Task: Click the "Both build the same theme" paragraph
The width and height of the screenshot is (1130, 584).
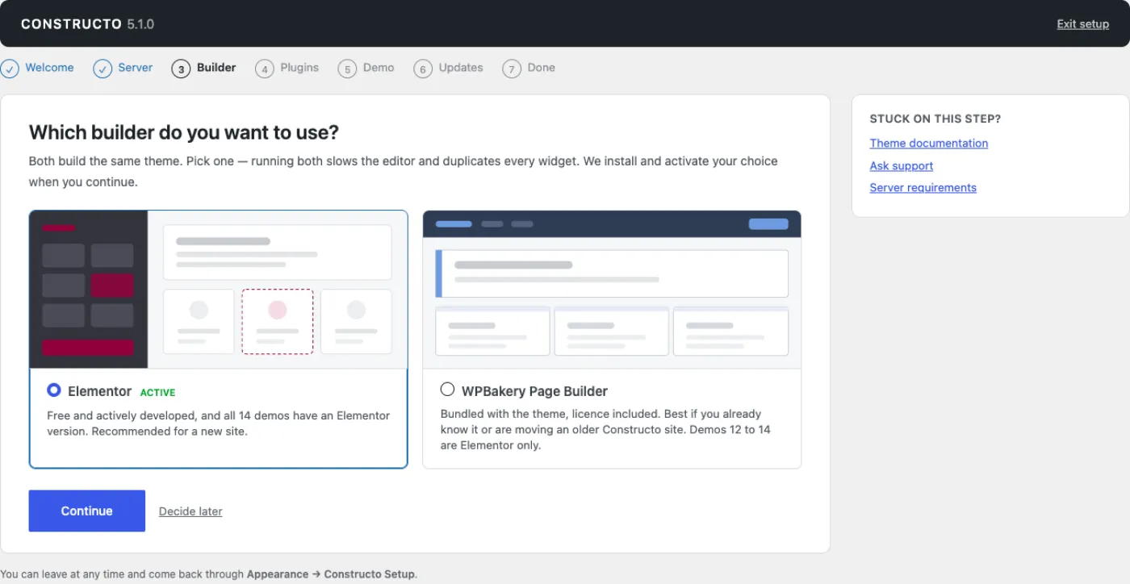Action: [404, 171]
